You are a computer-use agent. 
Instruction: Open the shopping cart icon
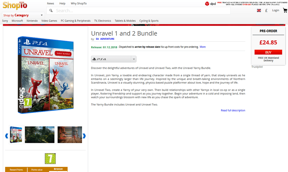click(285, 10)
